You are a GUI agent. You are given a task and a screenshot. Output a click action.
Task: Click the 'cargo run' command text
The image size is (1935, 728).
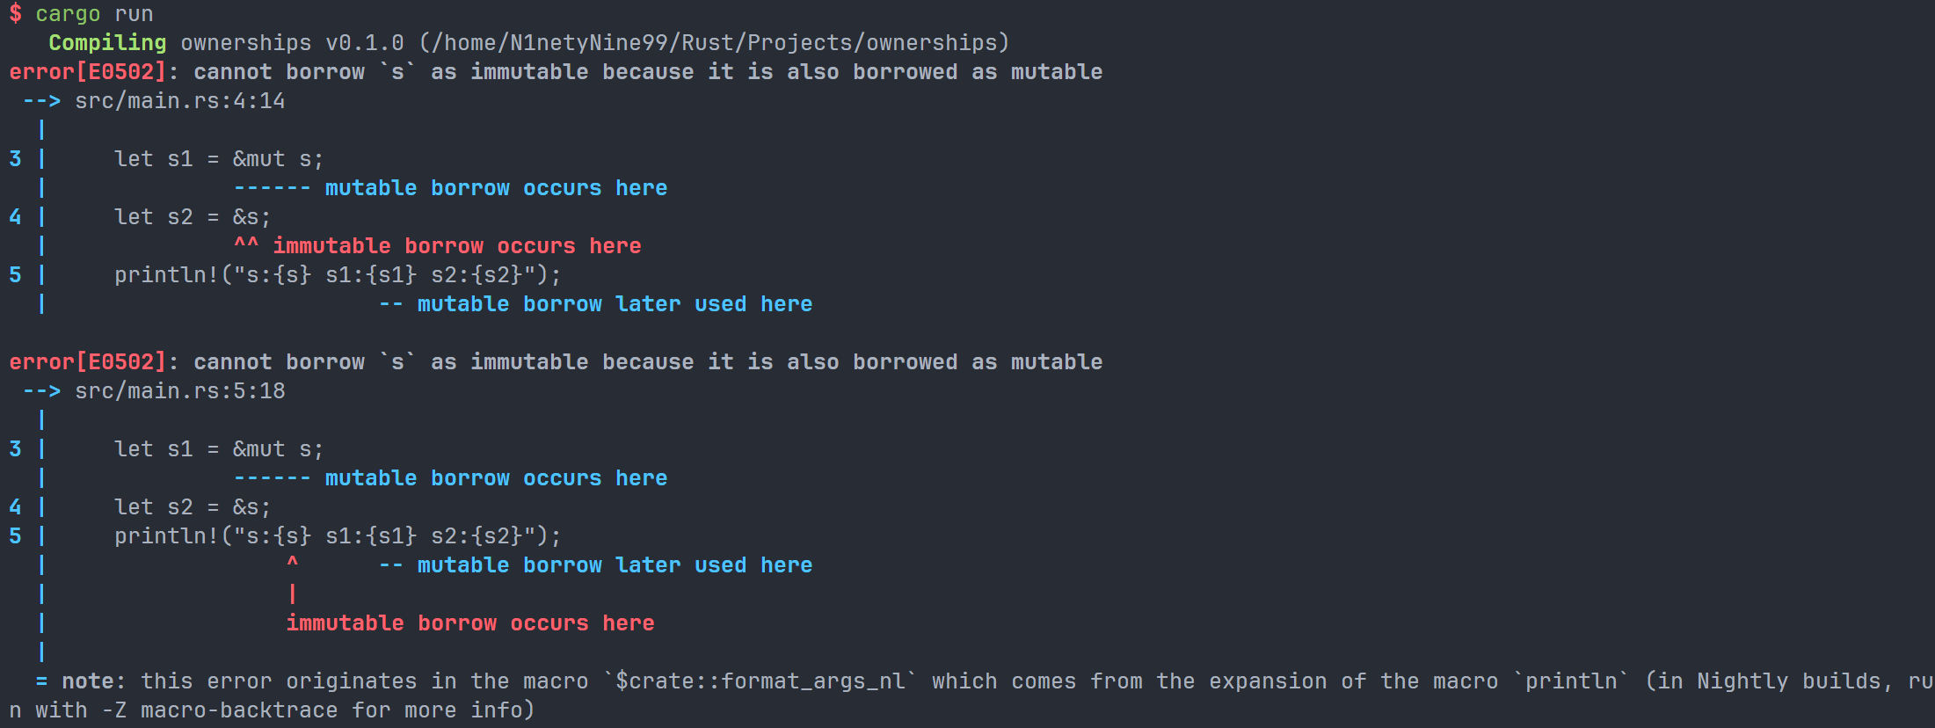(x=94, y=14)
